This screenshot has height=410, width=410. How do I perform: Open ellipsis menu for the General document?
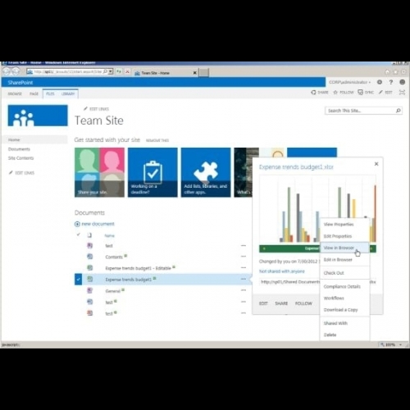[244, 290]
